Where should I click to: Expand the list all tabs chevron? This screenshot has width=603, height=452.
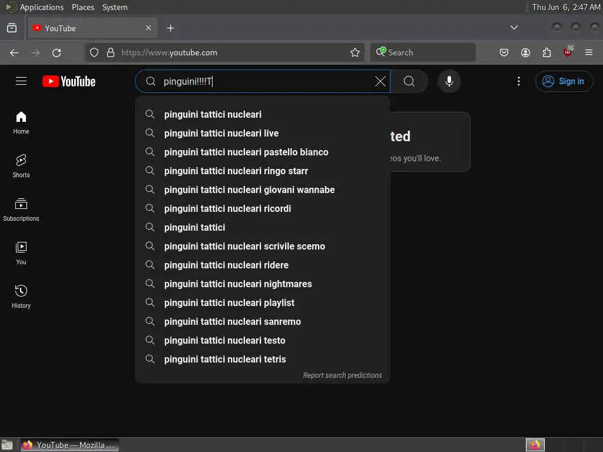[513, 28]
